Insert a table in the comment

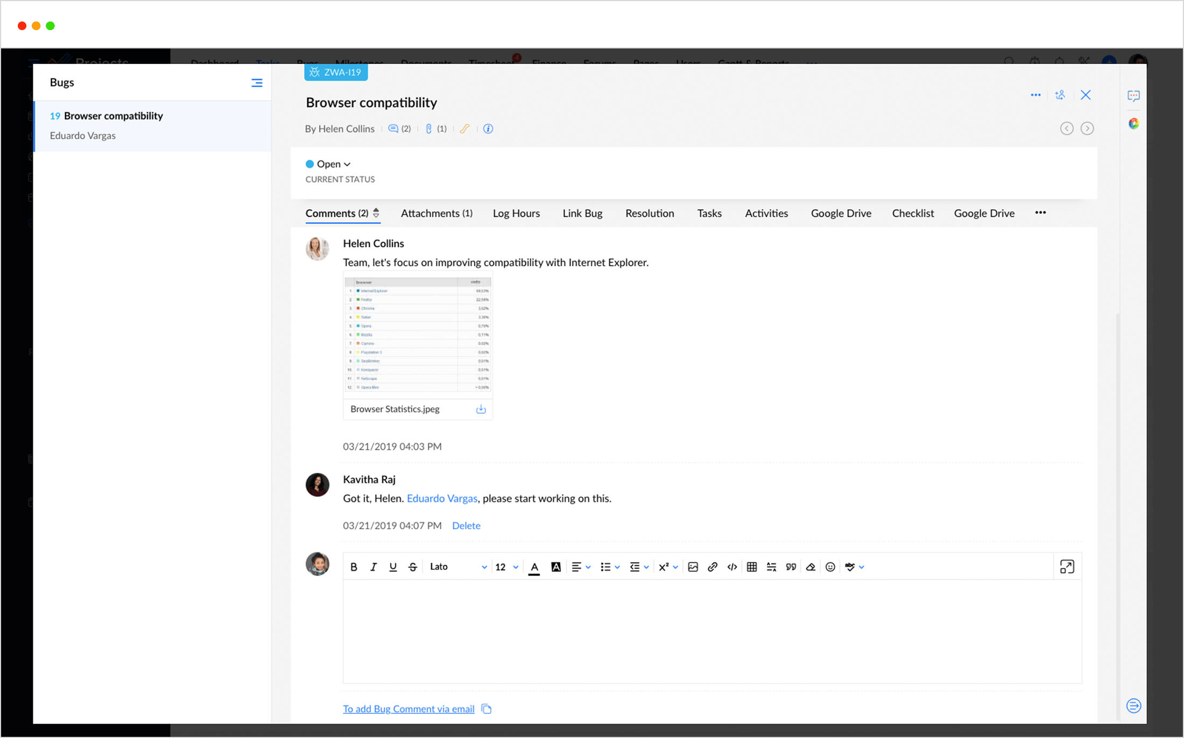[x=752, y=567]
